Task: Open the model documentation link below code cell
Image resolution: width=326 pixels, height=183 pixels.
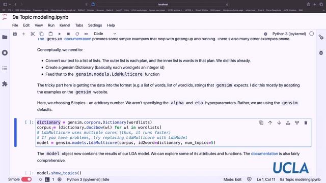Action: pos(264,154)
